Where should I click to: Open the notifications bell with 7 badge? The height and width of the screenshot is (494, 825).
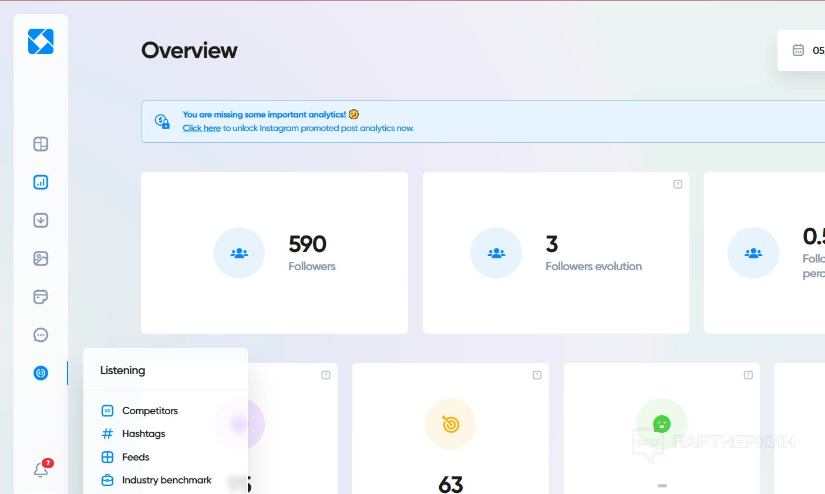[42, 469]
